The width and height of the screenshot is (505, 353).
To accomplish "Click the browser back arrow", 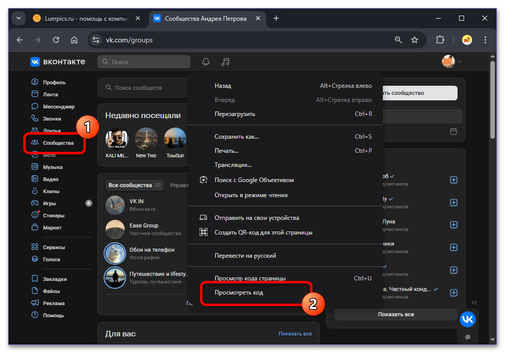I will (x=20, y=40).
